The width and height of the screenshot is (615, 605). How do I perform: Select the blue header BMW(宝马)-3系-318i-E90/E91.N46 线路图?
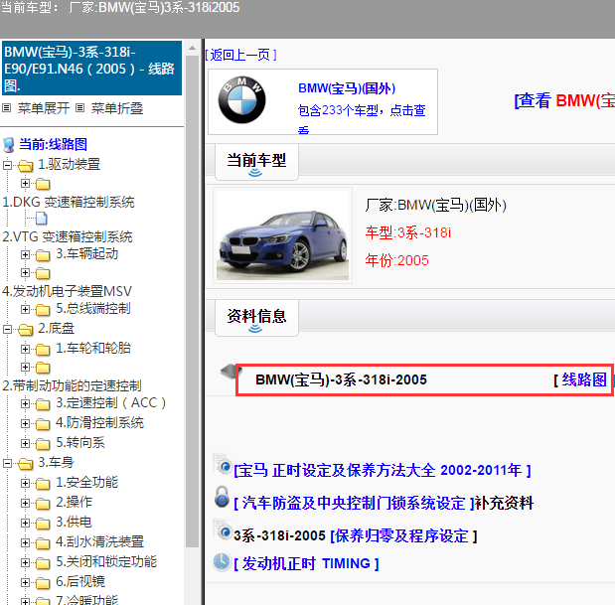click(91, 69)
